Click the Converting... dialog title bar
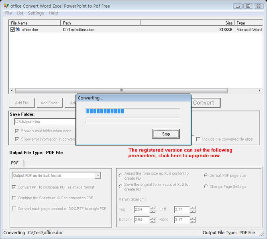Image resolution: width=267 pixels, height=239 pixels. point(133,98)
